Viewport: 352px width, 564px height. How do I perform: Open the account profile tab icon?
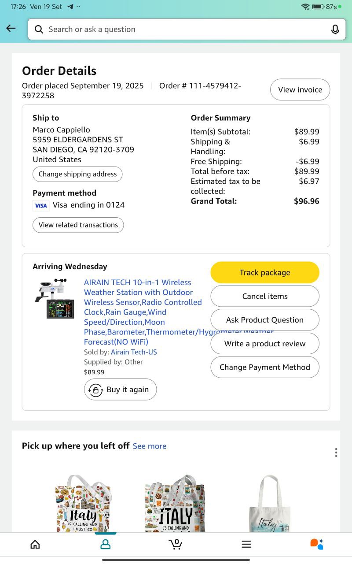[106, 544]
